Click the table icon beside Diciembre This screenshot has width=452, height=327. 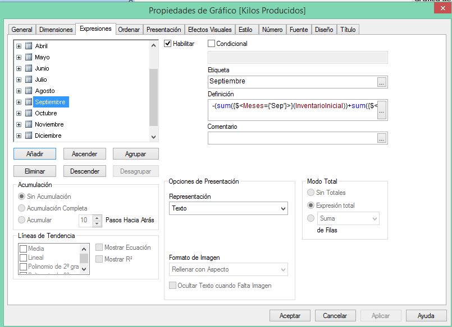29,136
